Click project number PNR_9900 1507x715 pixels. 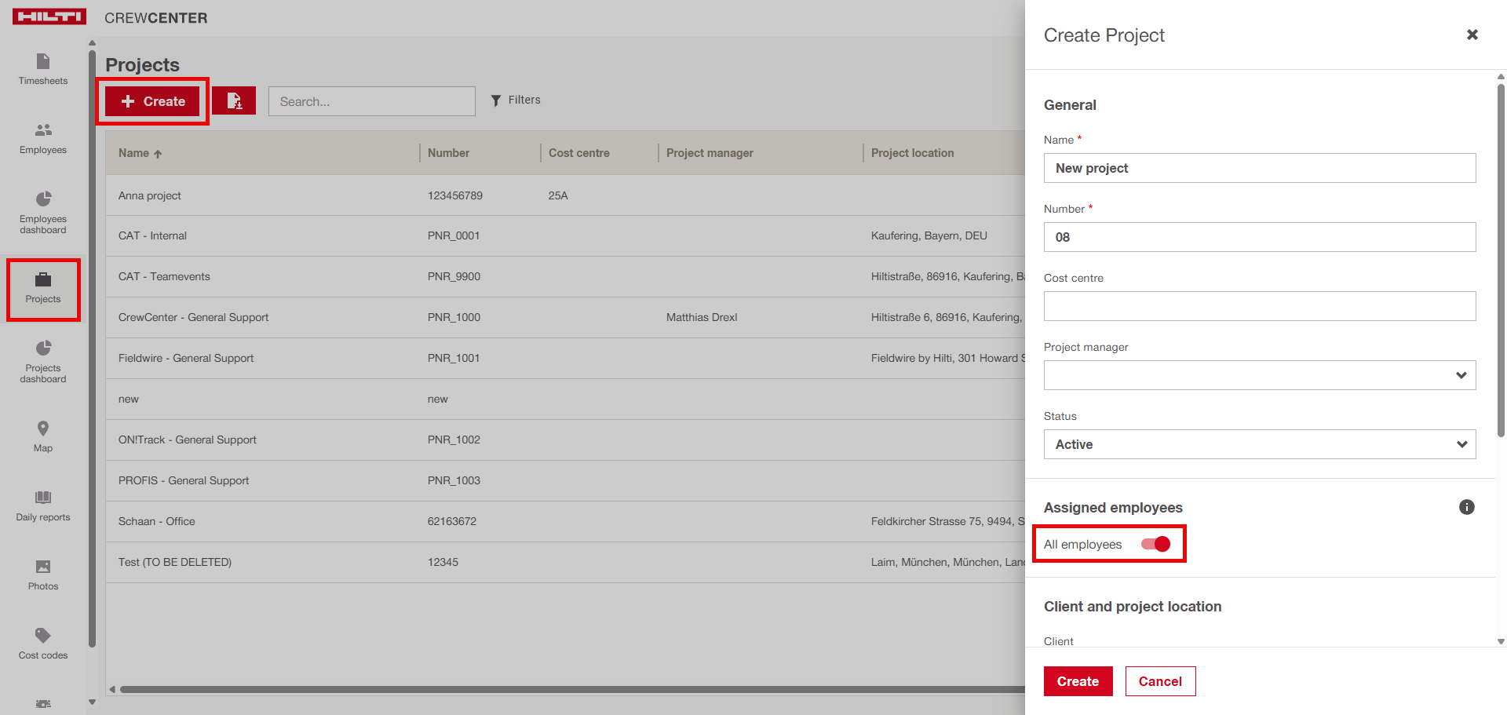[454, 276]
